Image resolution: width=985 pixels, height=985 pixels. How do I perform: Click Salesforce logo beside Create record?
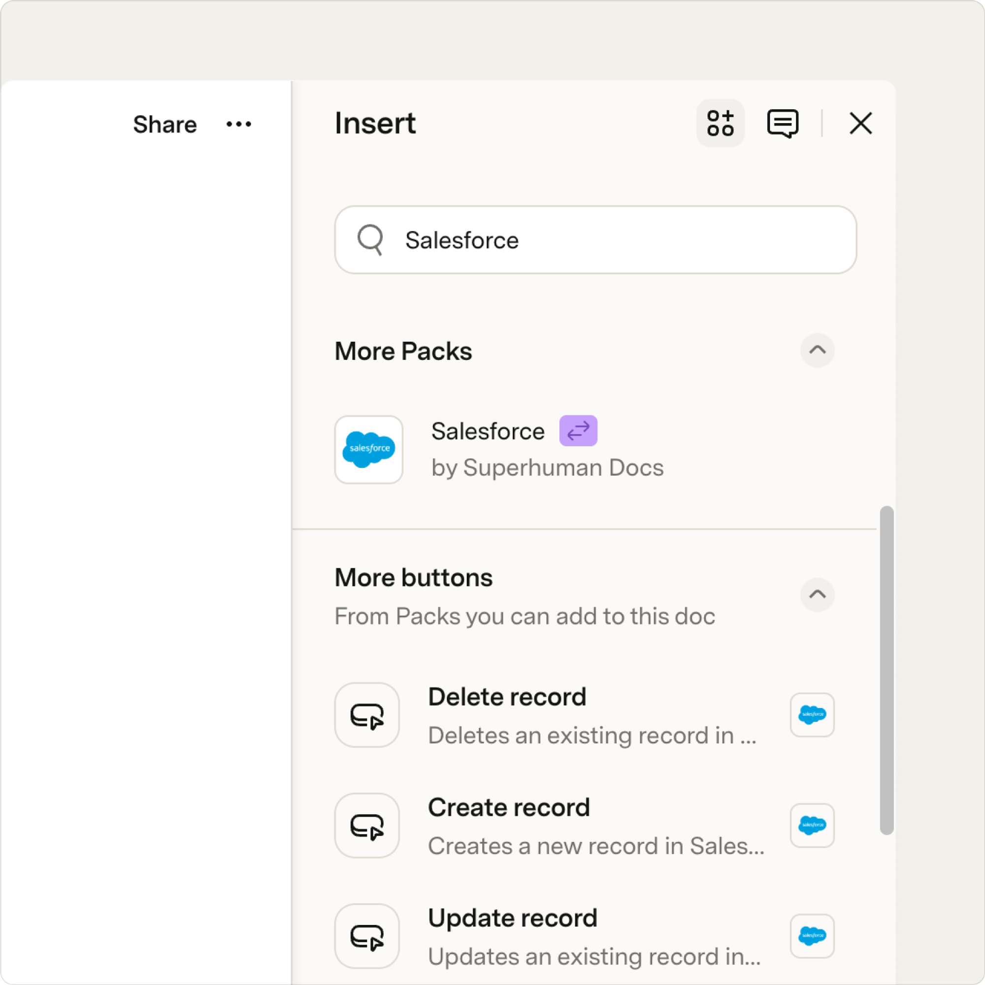pyautogui.click(x=812, y=825)
